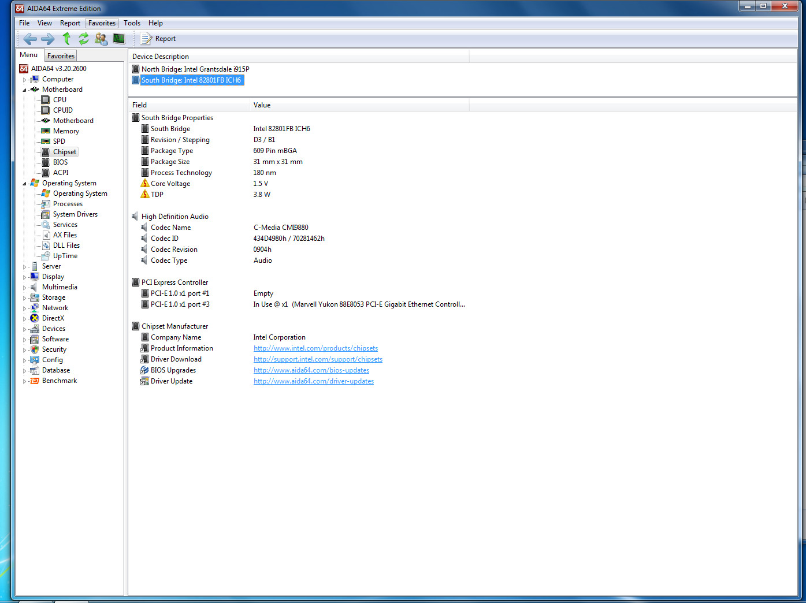This screenshot has height=603, width=806.
Task: Click the Report button in the toolbar
Action: (x=158, y=39)
